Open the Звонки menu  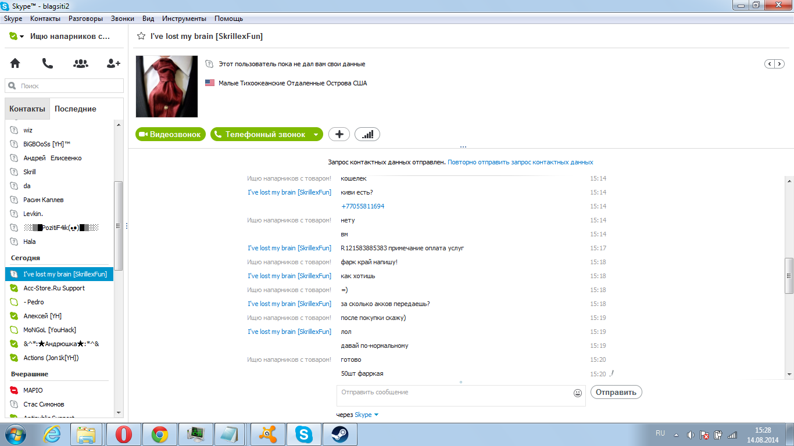(x=123, y=19)
